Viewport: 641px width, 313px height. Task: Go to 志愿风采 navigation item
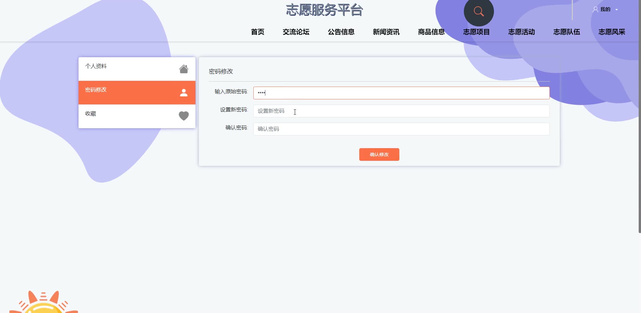[x=612, y=32]
